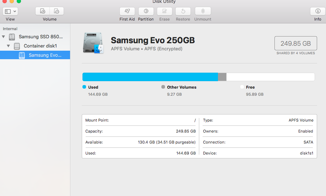
Task: Click the Samsung Evo sidebar volume icon
Action: click(x=22, y=55)
